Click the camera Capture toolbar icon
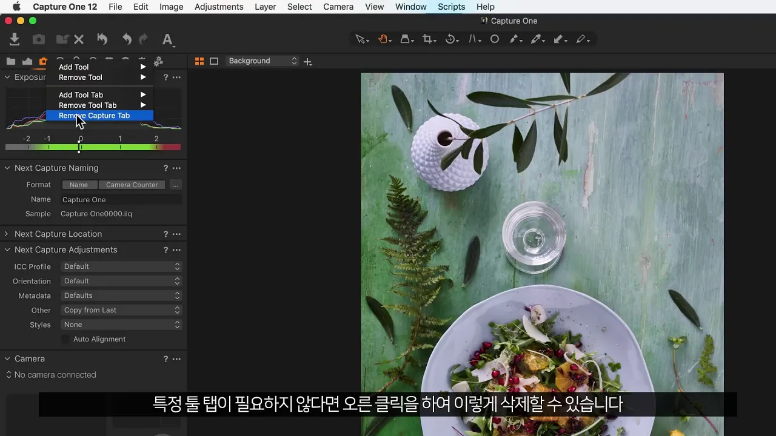Viewport: 776px width, 436px height. click(39, 39)
